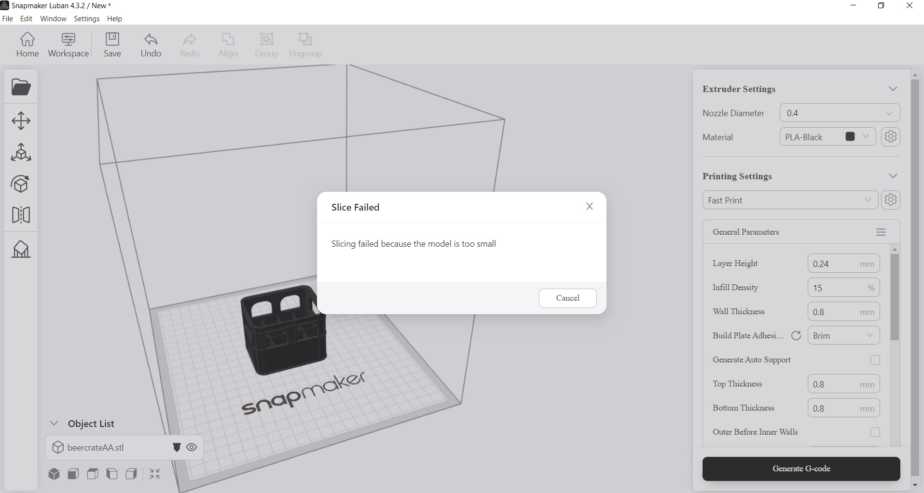Cancel the Slice Failed dialog
924x493 pixels.
(567, 298)
